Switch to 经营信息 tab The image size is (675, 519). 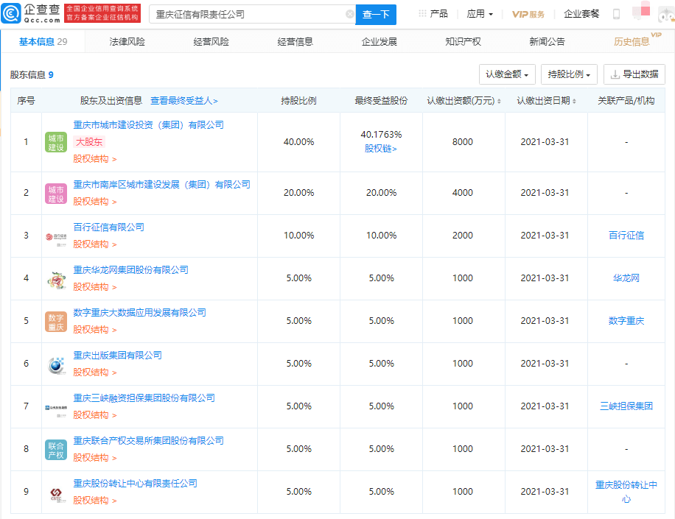(295, 42)
